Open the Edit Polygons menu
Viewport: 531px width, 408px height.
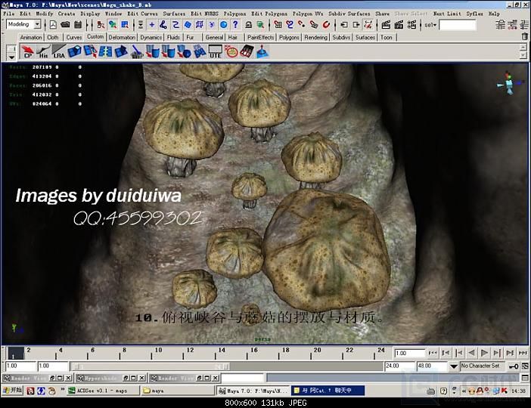click(269, 14)
